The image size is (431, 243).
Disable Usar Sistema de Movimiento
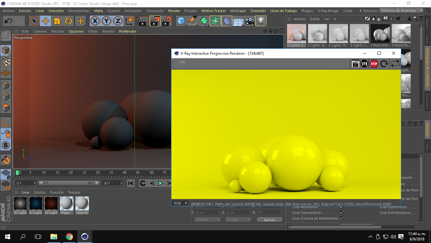pyautogui.click(x=342, y=218)
